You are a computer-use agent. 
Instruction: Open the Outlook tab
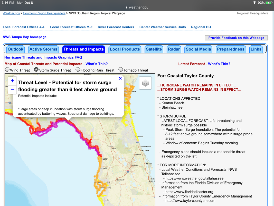click(x=16, y=49)
